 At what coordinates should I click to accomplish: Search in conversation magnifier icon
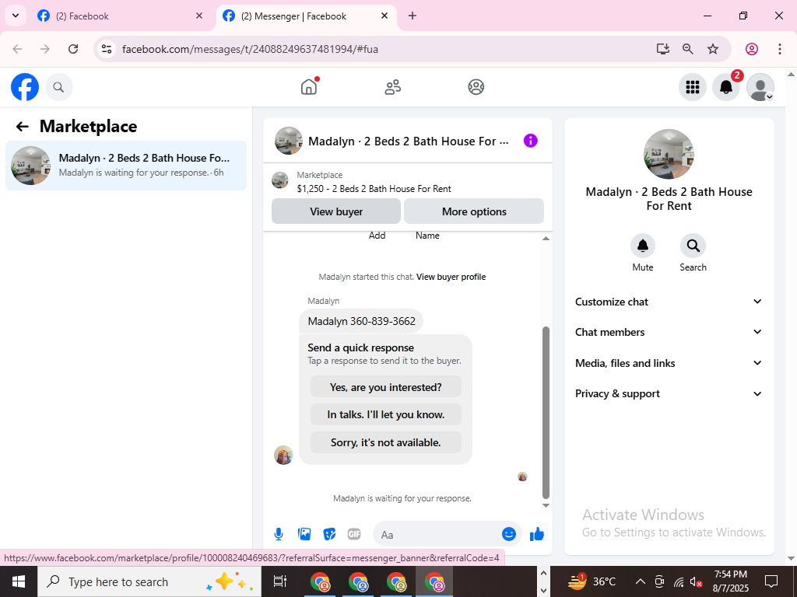click(x=693, y=246)
